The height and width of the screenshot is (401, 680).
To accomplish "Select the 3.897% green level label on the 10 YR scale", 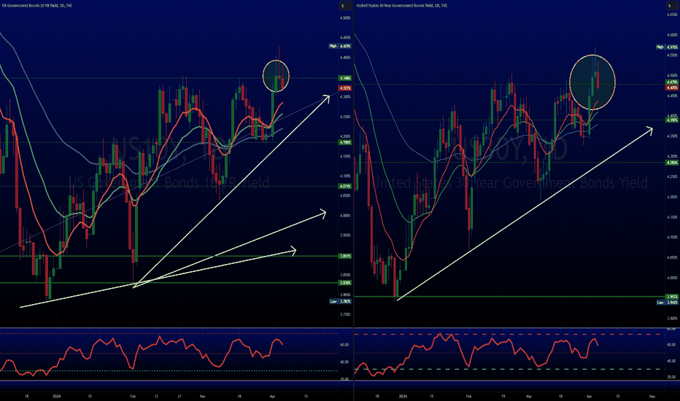I will pos(345,256).
